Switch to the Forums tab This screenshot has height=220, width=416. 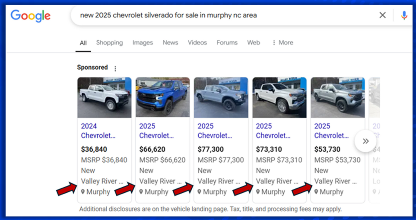coord(227,42)
